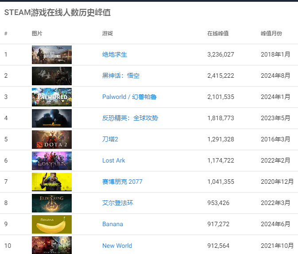Viewport: 298px width, 254px height.
Task: Click the date 2020年12月
Action: click(x=277, y=182)
